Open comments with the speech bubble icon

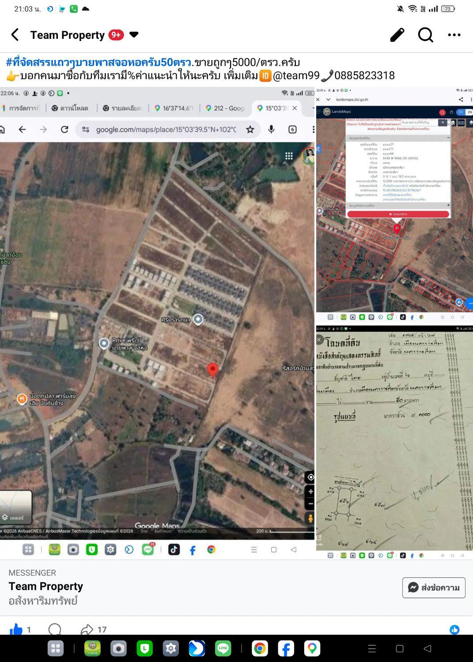tap(55, 629)
